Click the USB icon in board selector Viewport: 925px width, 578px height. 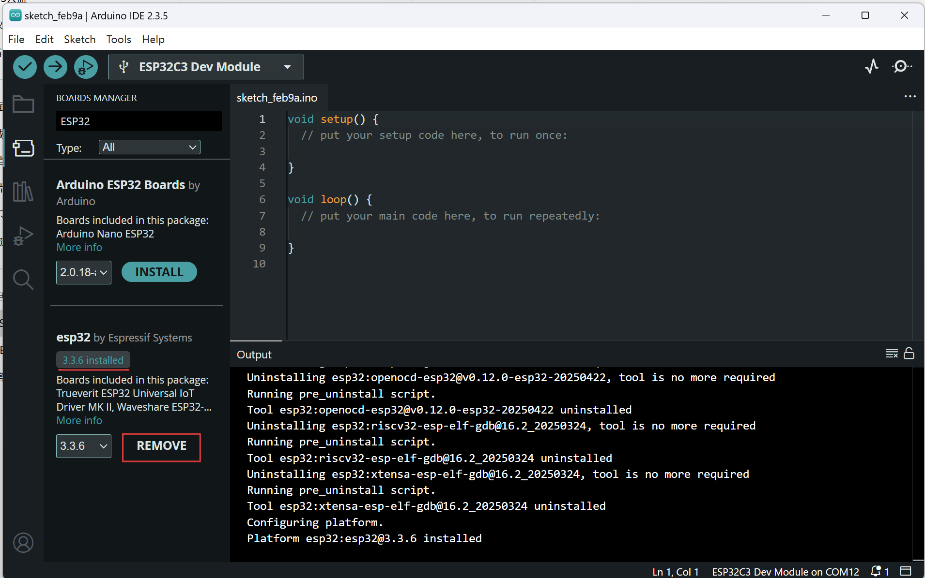(x=124, y=67)
